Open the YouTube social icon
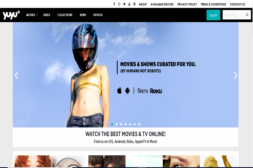253x168 pixels. pos(129,4)
